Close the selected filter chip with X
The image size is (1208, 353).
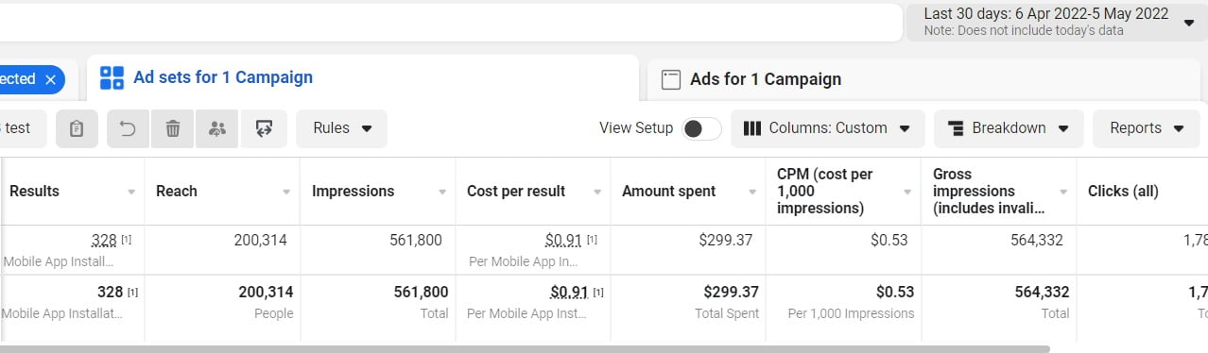pyautogui.click(x=50, y=79)
